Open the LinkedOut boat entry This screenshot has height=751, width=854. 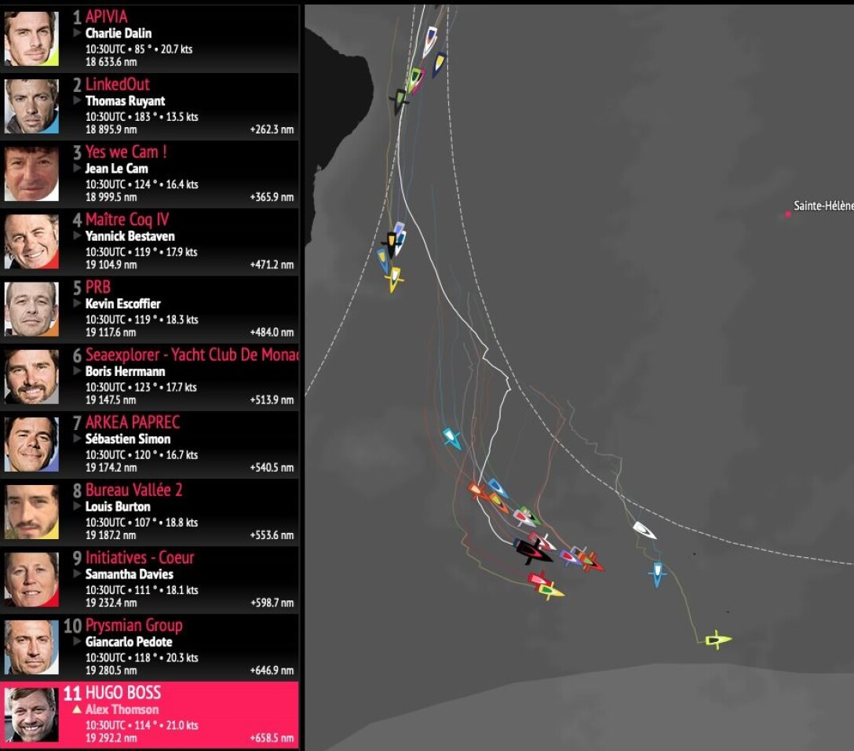(118, 85)
